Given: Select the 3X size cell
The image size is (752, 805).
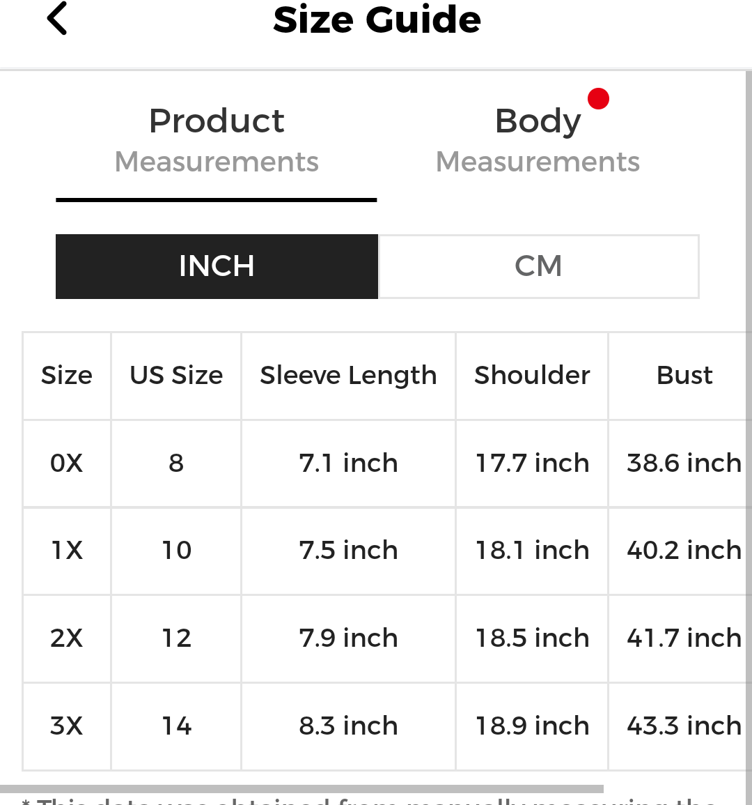Looking at the screenshot, I should 67,726.
